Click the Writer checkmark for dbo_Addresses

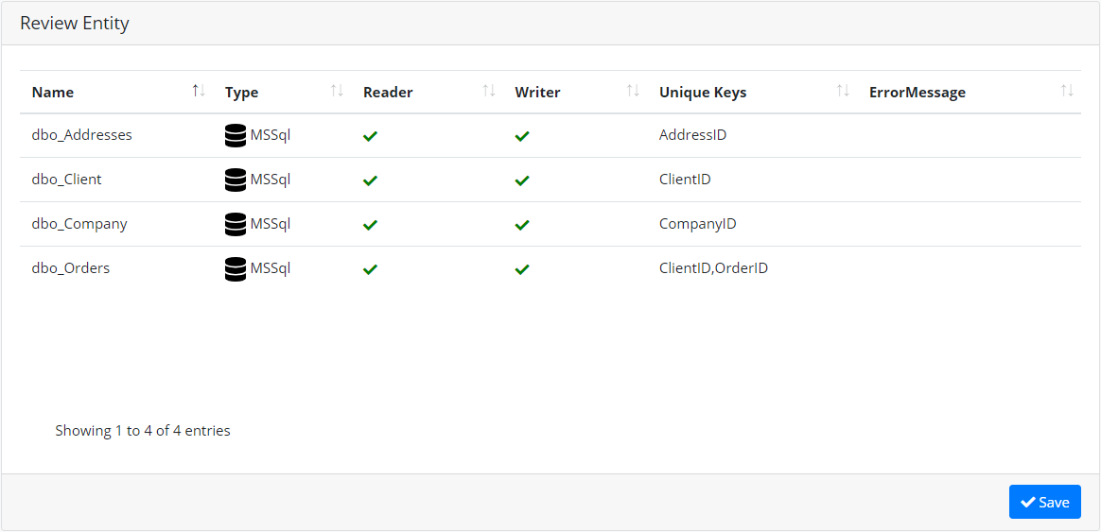pos(522,136)
